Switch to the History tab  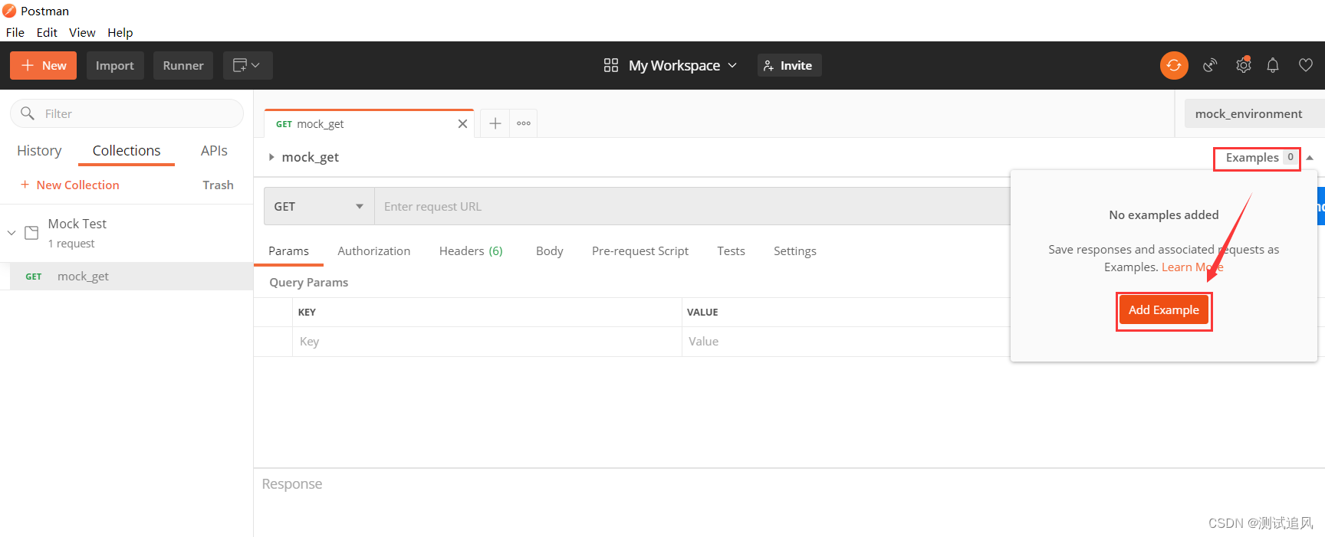click(x=39, y=151)
